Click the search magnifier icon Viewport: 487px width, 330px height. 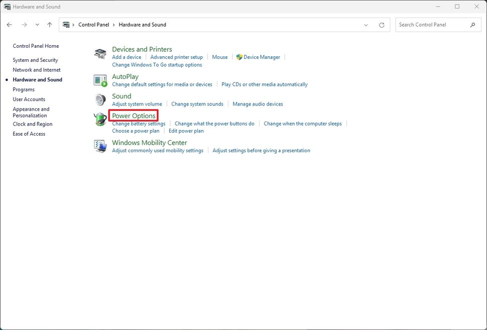click(x=472, y=24)
